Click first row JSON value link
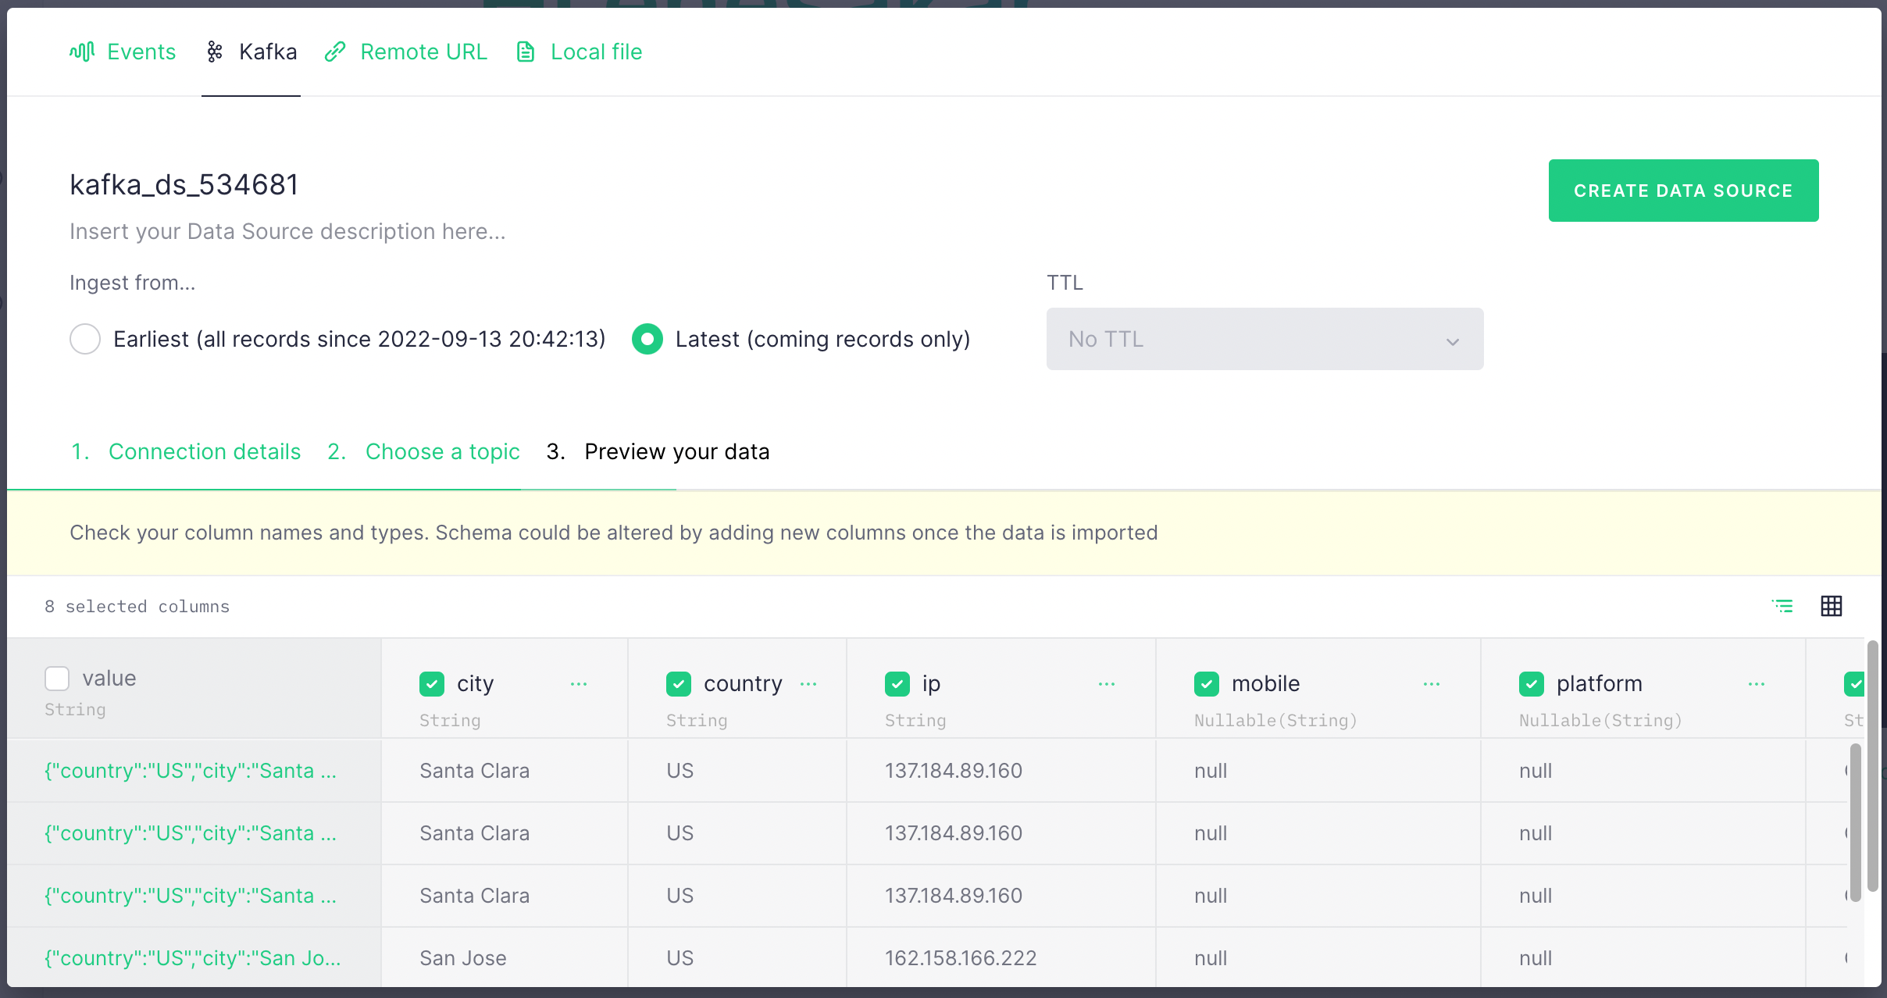1887x998 pixels. pyautogui.click(x=190, y=771)
